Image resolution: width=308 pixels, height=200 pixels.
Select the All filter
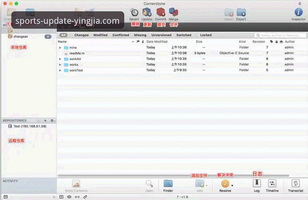64,35
